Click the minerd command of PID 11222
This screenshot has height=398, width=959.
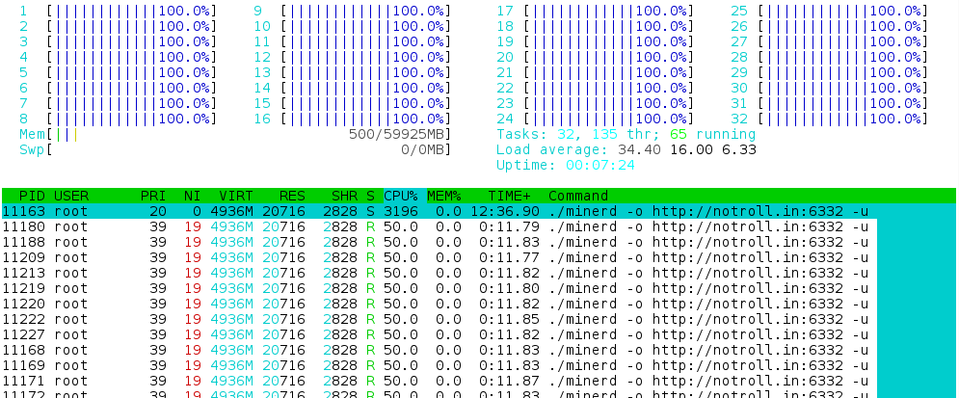[x=708, y=319]
